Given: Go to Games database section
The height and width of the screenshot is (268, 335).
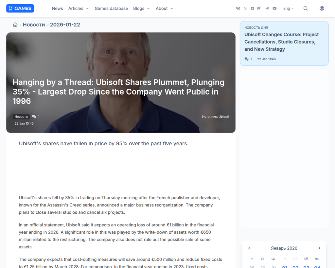Looking at the screenshot, I should [111, 9].
